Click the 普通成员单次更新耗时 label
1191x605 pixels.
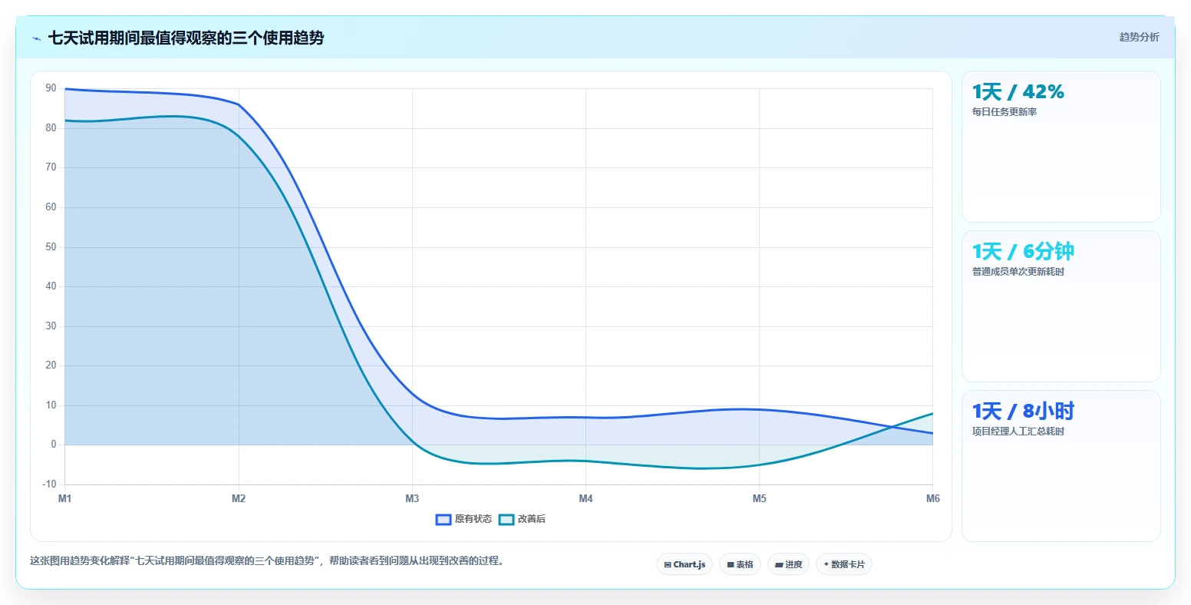(1018, 272)
